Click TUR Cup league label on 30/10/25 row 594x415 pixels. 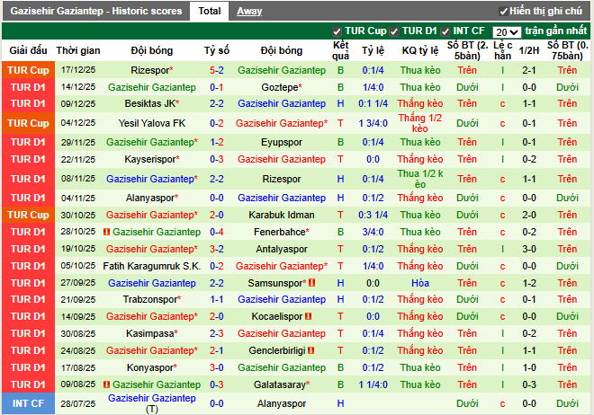click(x=29, y=215)
